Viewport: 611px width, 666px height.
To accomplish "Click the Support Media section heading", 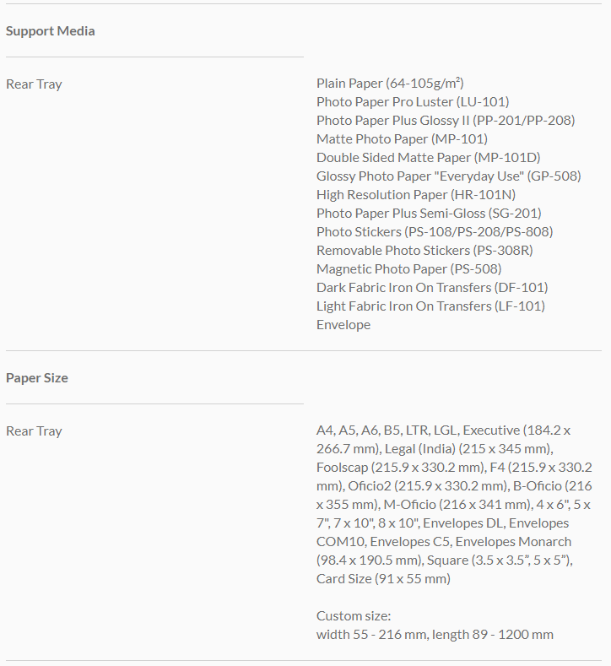I will tap(50, 31).
